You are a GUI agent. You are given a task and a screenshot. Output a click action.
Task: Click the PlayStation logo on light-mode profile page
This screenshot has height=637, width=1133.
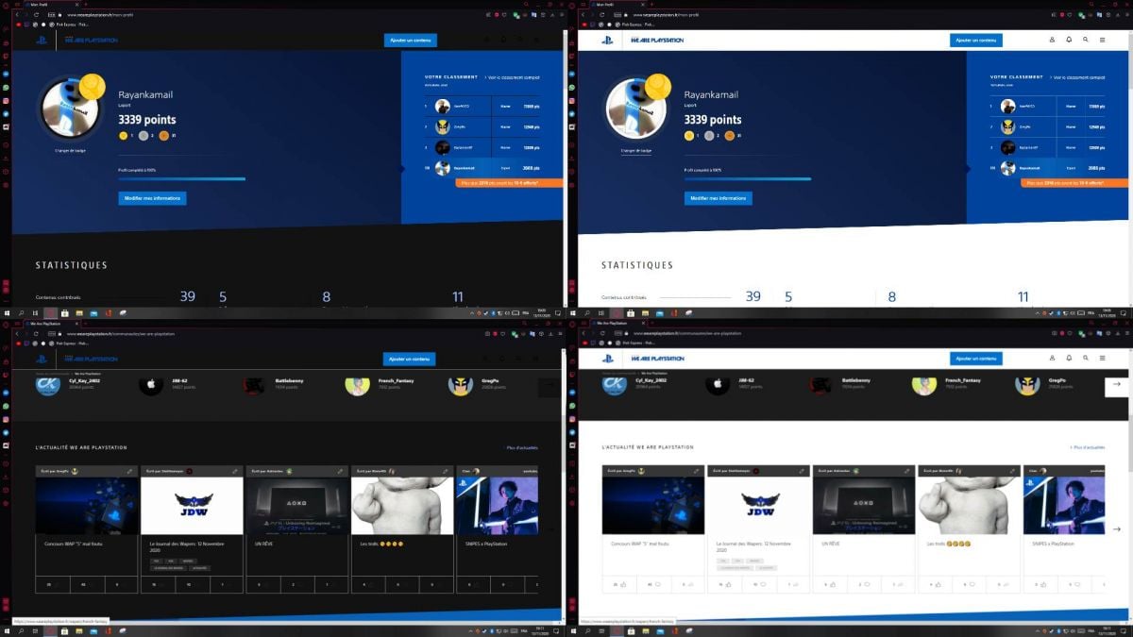[x=608, y=40]
